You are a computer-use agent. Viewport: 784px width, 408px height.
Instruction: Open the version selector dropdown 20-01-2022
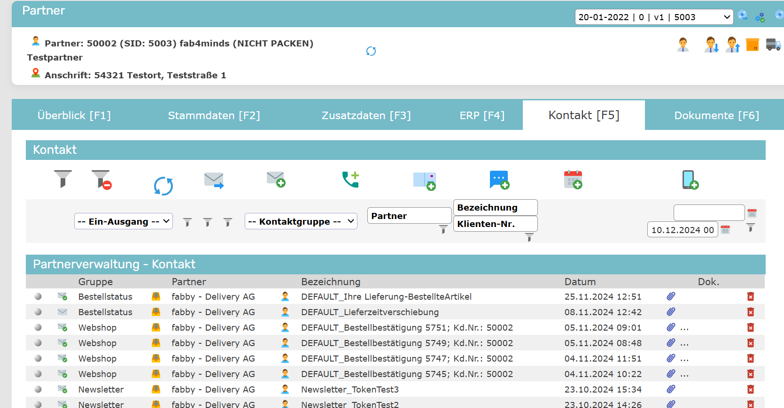(654, 17)
